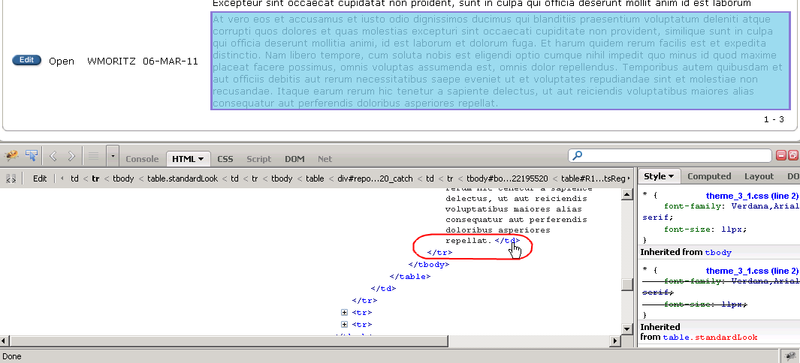Click the HTML panel horizontal scrollbar thumb

[x=228, y=340]
